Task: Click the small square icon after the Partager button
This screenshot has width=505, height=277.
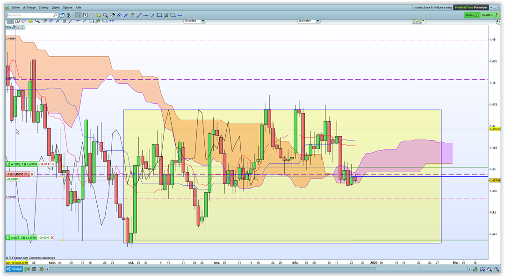Action: [x=34, y=269]
